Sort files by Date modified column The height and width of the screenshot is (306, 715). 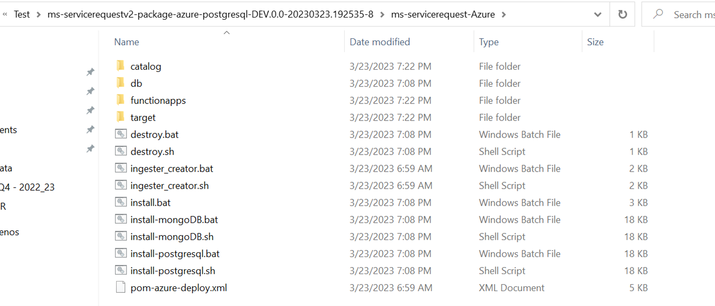[380, 42]
